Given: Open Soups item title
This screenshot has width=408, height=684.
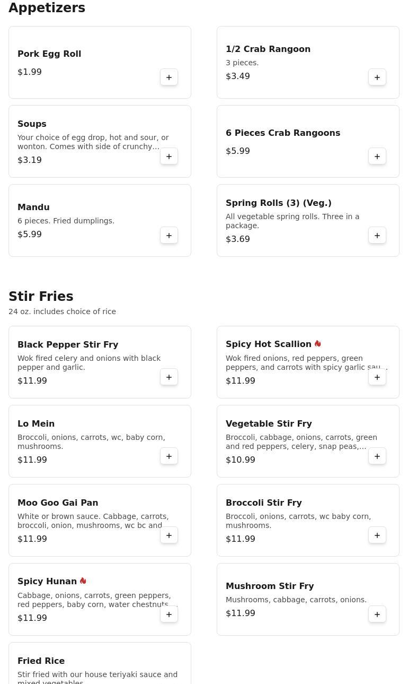Looking at the screenshot, I should [x=32, y=124].
